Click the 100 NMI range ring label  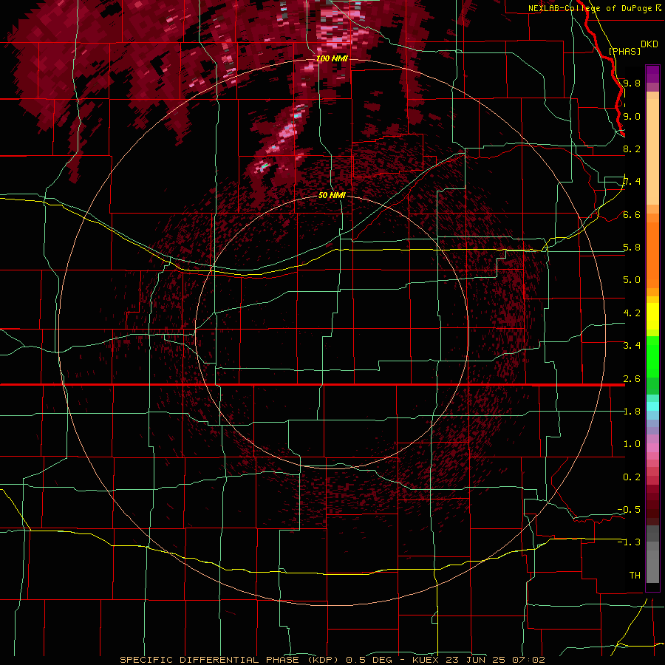332,58
